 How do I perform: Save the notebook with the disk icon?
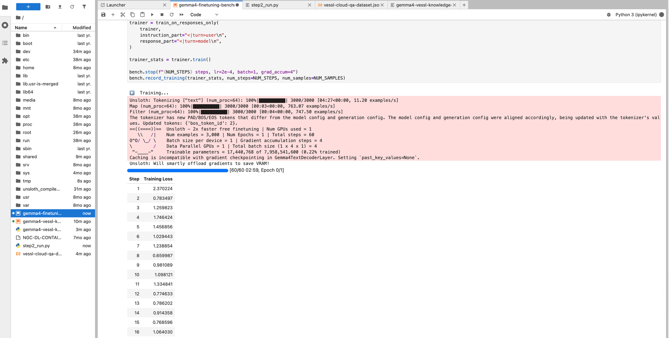click(x=103, y=15)
